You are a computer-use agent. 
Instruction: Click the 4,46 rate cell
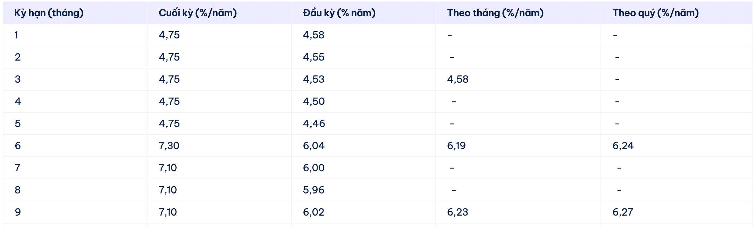(x=314, y=124)
